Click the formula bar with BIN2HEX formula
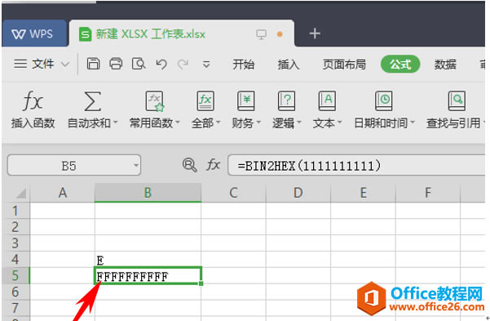This screenshot has width=490, height=321. tap(356, 165)
